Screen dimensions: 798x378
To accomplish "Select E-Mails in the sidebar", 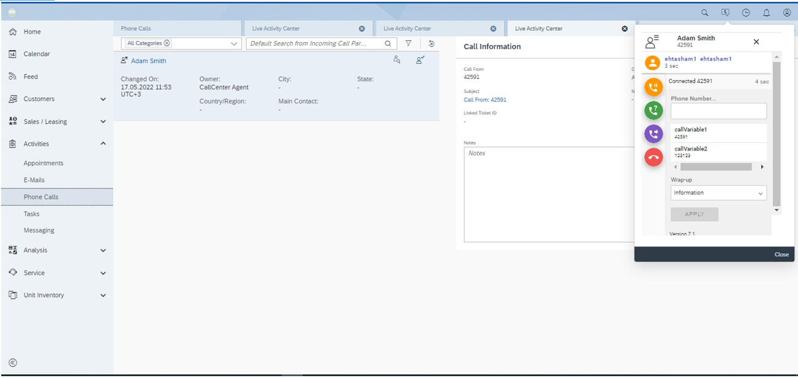I will pos(34,180).
